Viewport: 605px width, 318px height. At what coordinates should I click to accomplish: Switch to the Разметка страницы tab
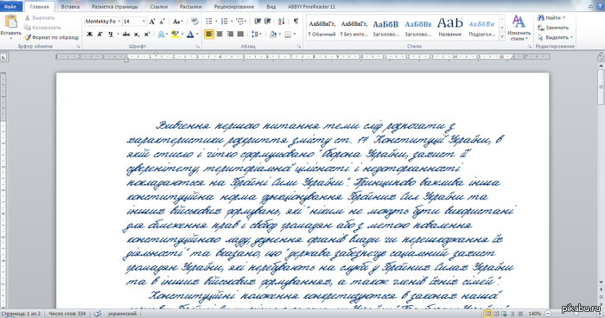pyautogui.click(x=115, y=7)
